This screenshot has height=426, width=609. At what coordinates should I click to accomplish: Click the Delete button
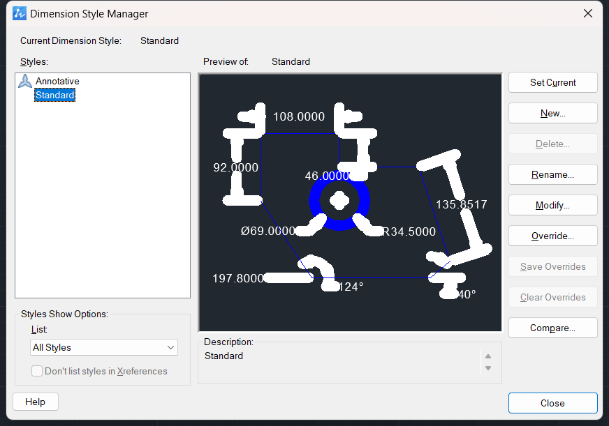(552, 144)
